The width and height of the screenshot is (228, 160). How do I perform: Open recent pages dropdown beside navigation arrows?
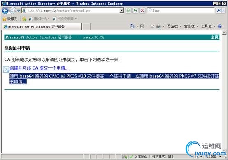(x=19, y=11)
